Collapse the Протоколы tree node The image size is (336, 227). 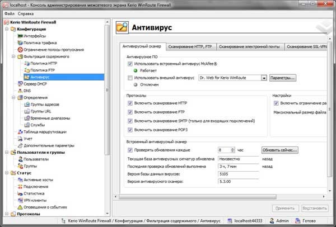pos(7,214)
